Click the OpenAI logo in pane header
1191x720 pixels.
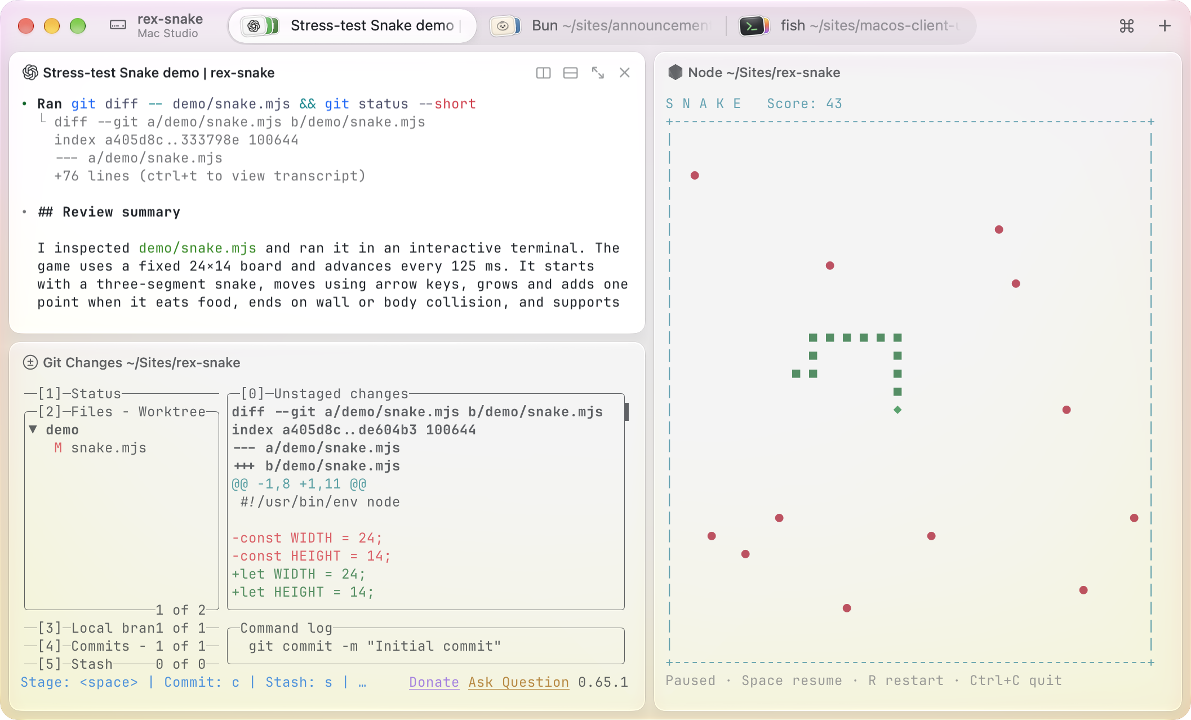(x=30, y=72)
